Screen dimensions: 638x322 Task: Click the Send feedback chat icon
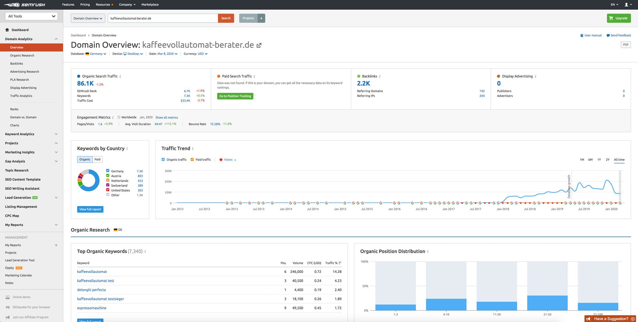[608, 35]
